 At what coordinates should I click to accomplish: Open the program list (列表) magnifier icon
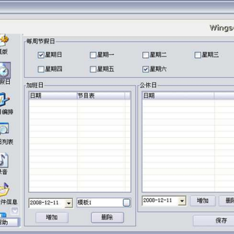coord(5,129)
